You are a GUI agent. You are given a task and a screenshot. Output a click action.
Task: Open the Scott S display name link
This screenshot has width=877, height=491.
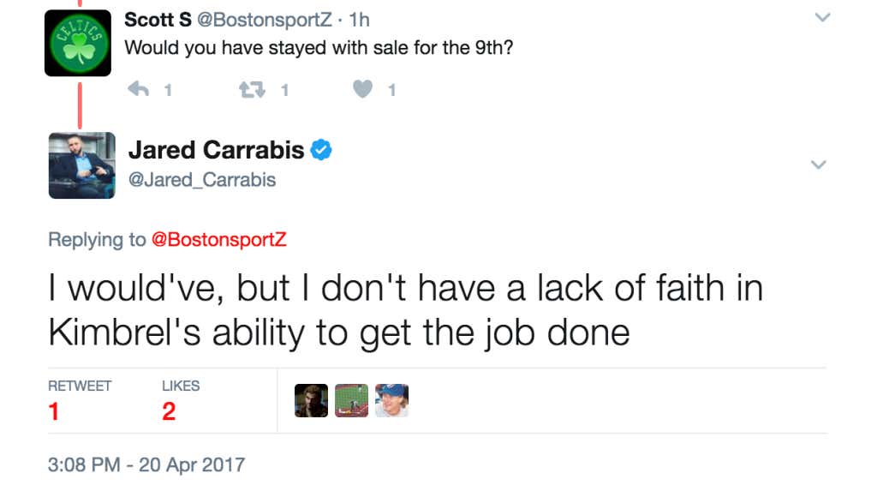tap(158, 20)
